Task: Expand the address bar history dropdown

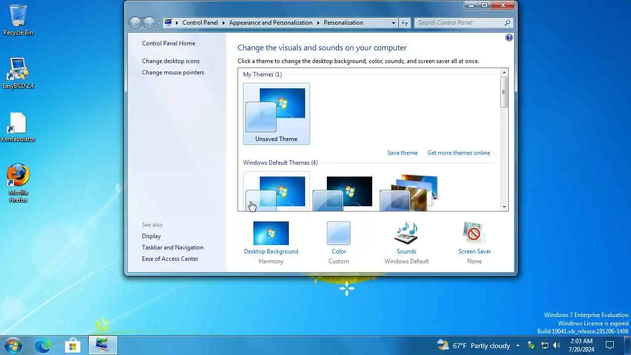Action: (x=393, y=23)
